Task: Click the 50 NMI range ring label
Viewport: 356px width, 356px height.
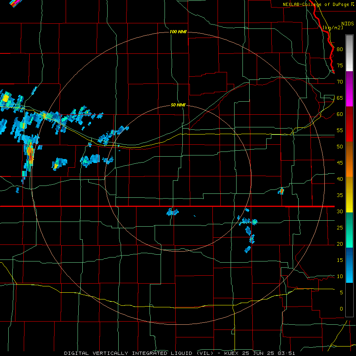Action: coord(178,105)
